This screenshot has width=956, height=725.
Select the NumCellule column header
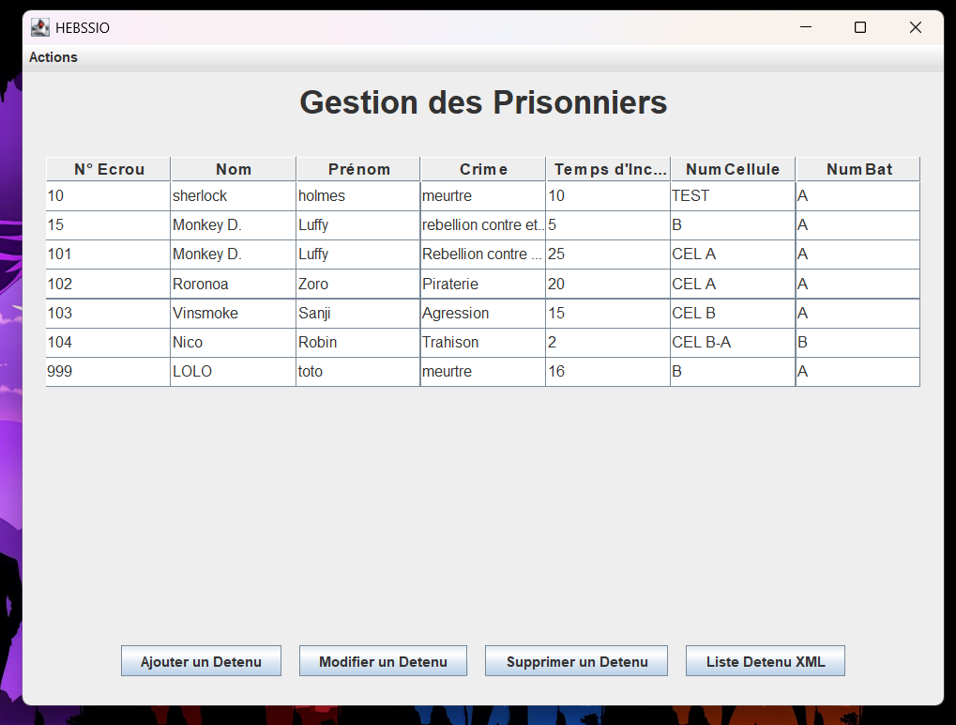[733, 169]
